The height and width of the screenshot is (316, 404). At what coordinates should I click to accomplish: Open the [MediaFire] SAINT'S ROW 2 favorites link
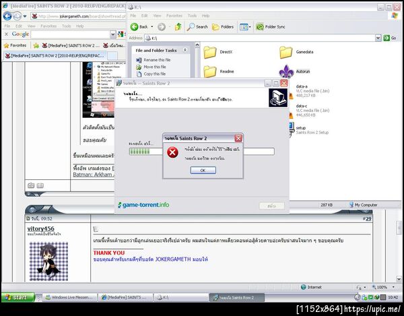click(x=71, y=46)
